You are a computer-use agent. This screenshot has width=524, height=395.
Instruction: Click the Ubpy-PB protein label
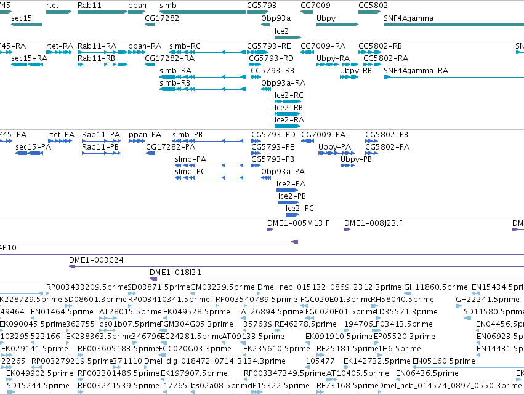356,159
